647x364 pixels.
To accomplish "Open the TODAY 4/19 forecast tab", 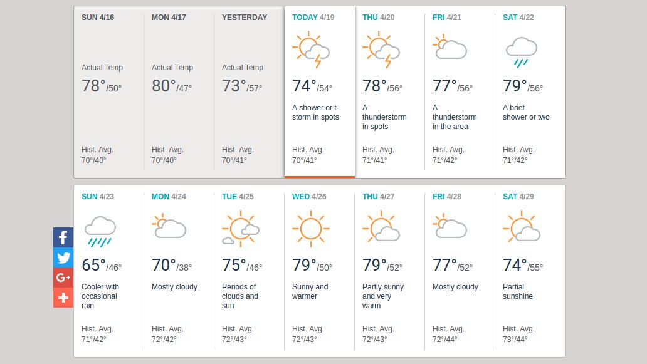I will click(313, 18).
